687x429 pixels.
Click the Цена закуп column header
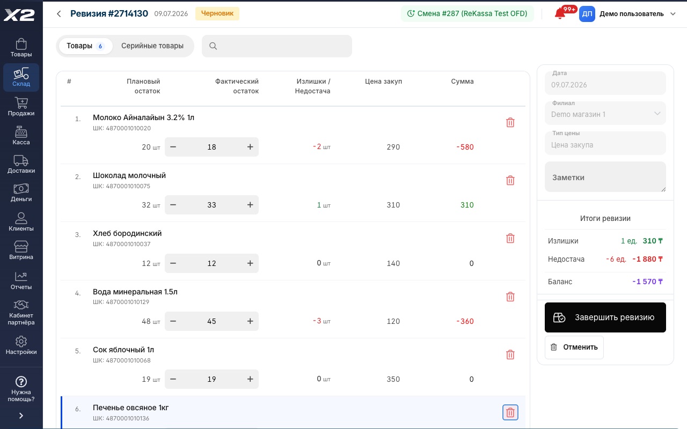[383, 82]
